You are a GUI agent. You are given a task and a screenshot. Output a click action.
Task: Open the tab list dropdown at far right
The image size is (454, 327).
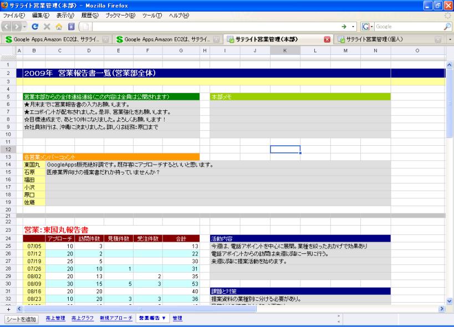click(450, 39)
